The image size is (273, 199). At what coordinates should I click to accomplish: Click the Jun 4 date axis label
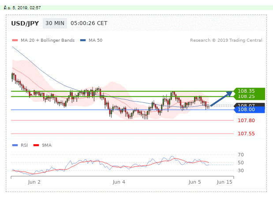point(119,181)
